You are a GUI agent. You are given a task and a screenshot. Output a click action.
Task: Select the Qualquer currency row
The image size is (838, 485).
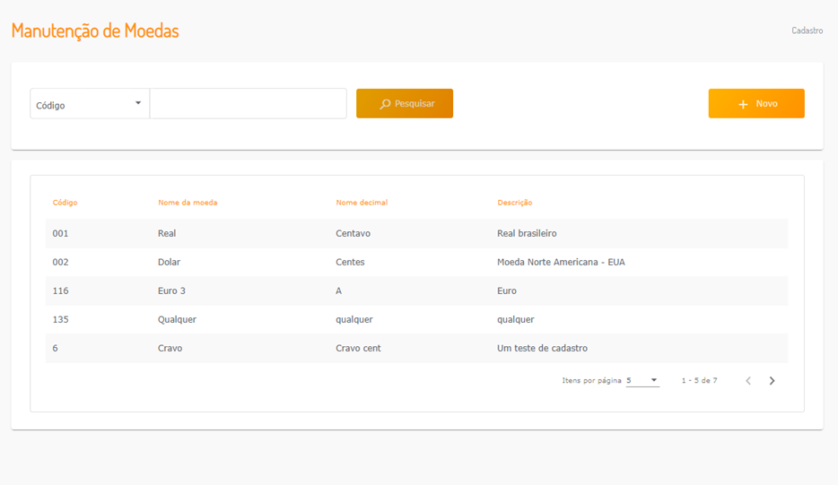click(x=416, y=319)
